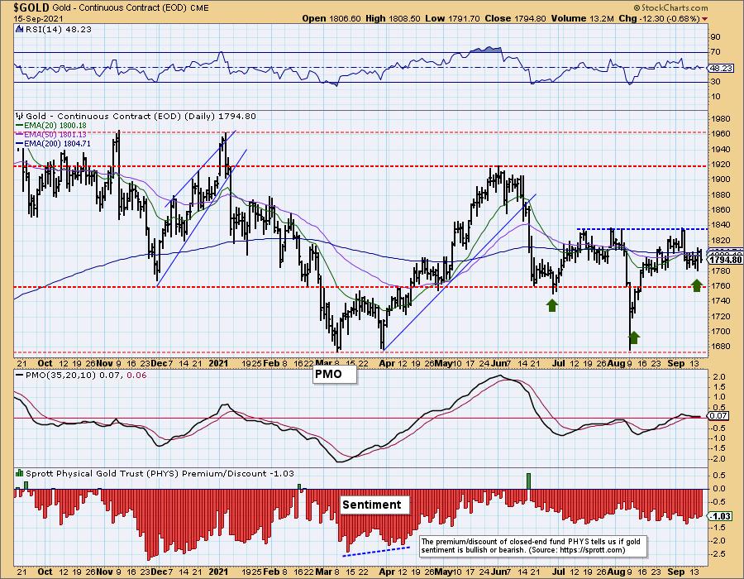Click the PHYS Premium/Discount bar icon
744x579 pixels.
(20, 473)
